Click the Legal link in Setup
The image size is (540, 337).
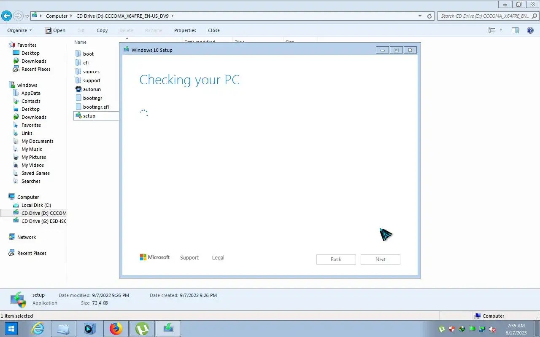tap(218, 257)
